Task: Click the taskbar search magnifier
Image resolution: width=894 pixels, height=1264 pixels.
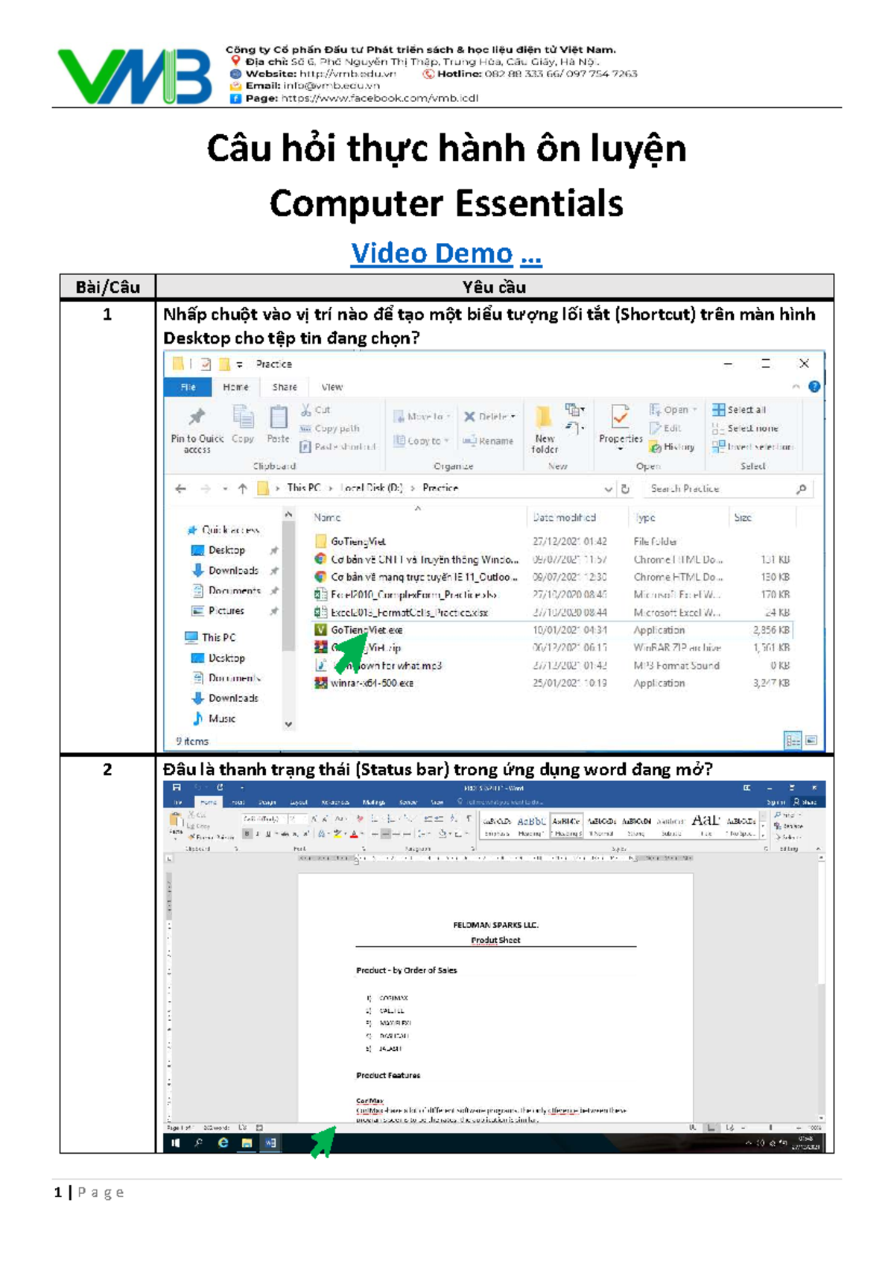Action: 199,1143
